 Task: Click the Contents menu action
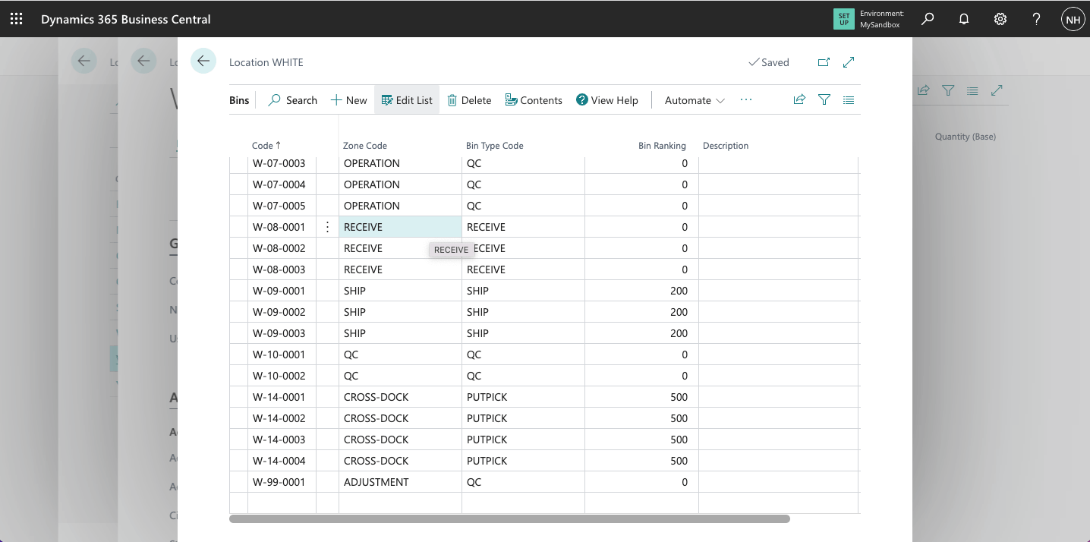[x=534, y=100]
